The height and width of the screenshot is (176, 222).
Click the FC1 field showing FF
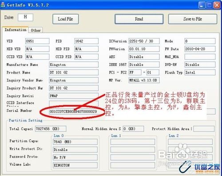[x=135, y=73]
